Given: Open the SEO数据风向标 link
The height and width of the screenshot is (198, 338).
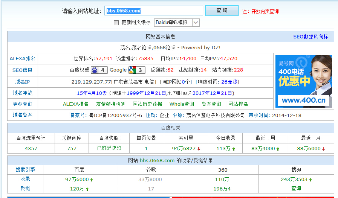Looking at the screenshot, I should pyautogui.click(x=310, y=37).
